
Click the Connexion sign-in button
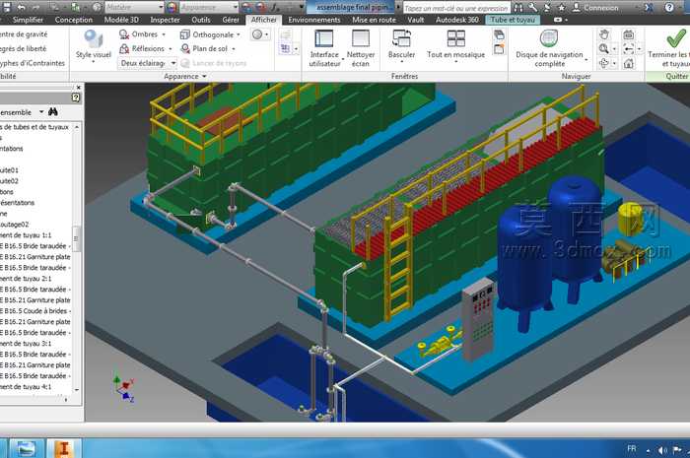click(595, 8)
